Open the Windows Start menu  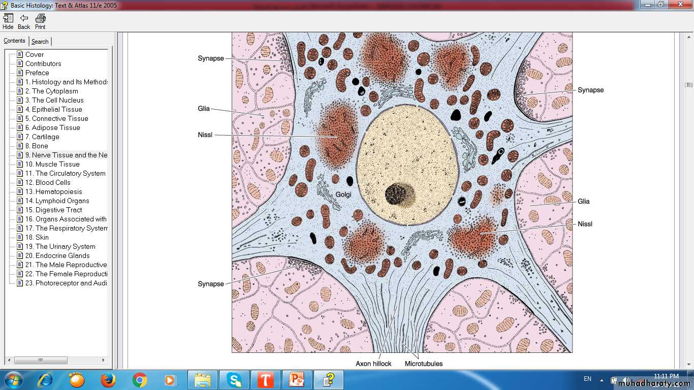pos(13,379)
